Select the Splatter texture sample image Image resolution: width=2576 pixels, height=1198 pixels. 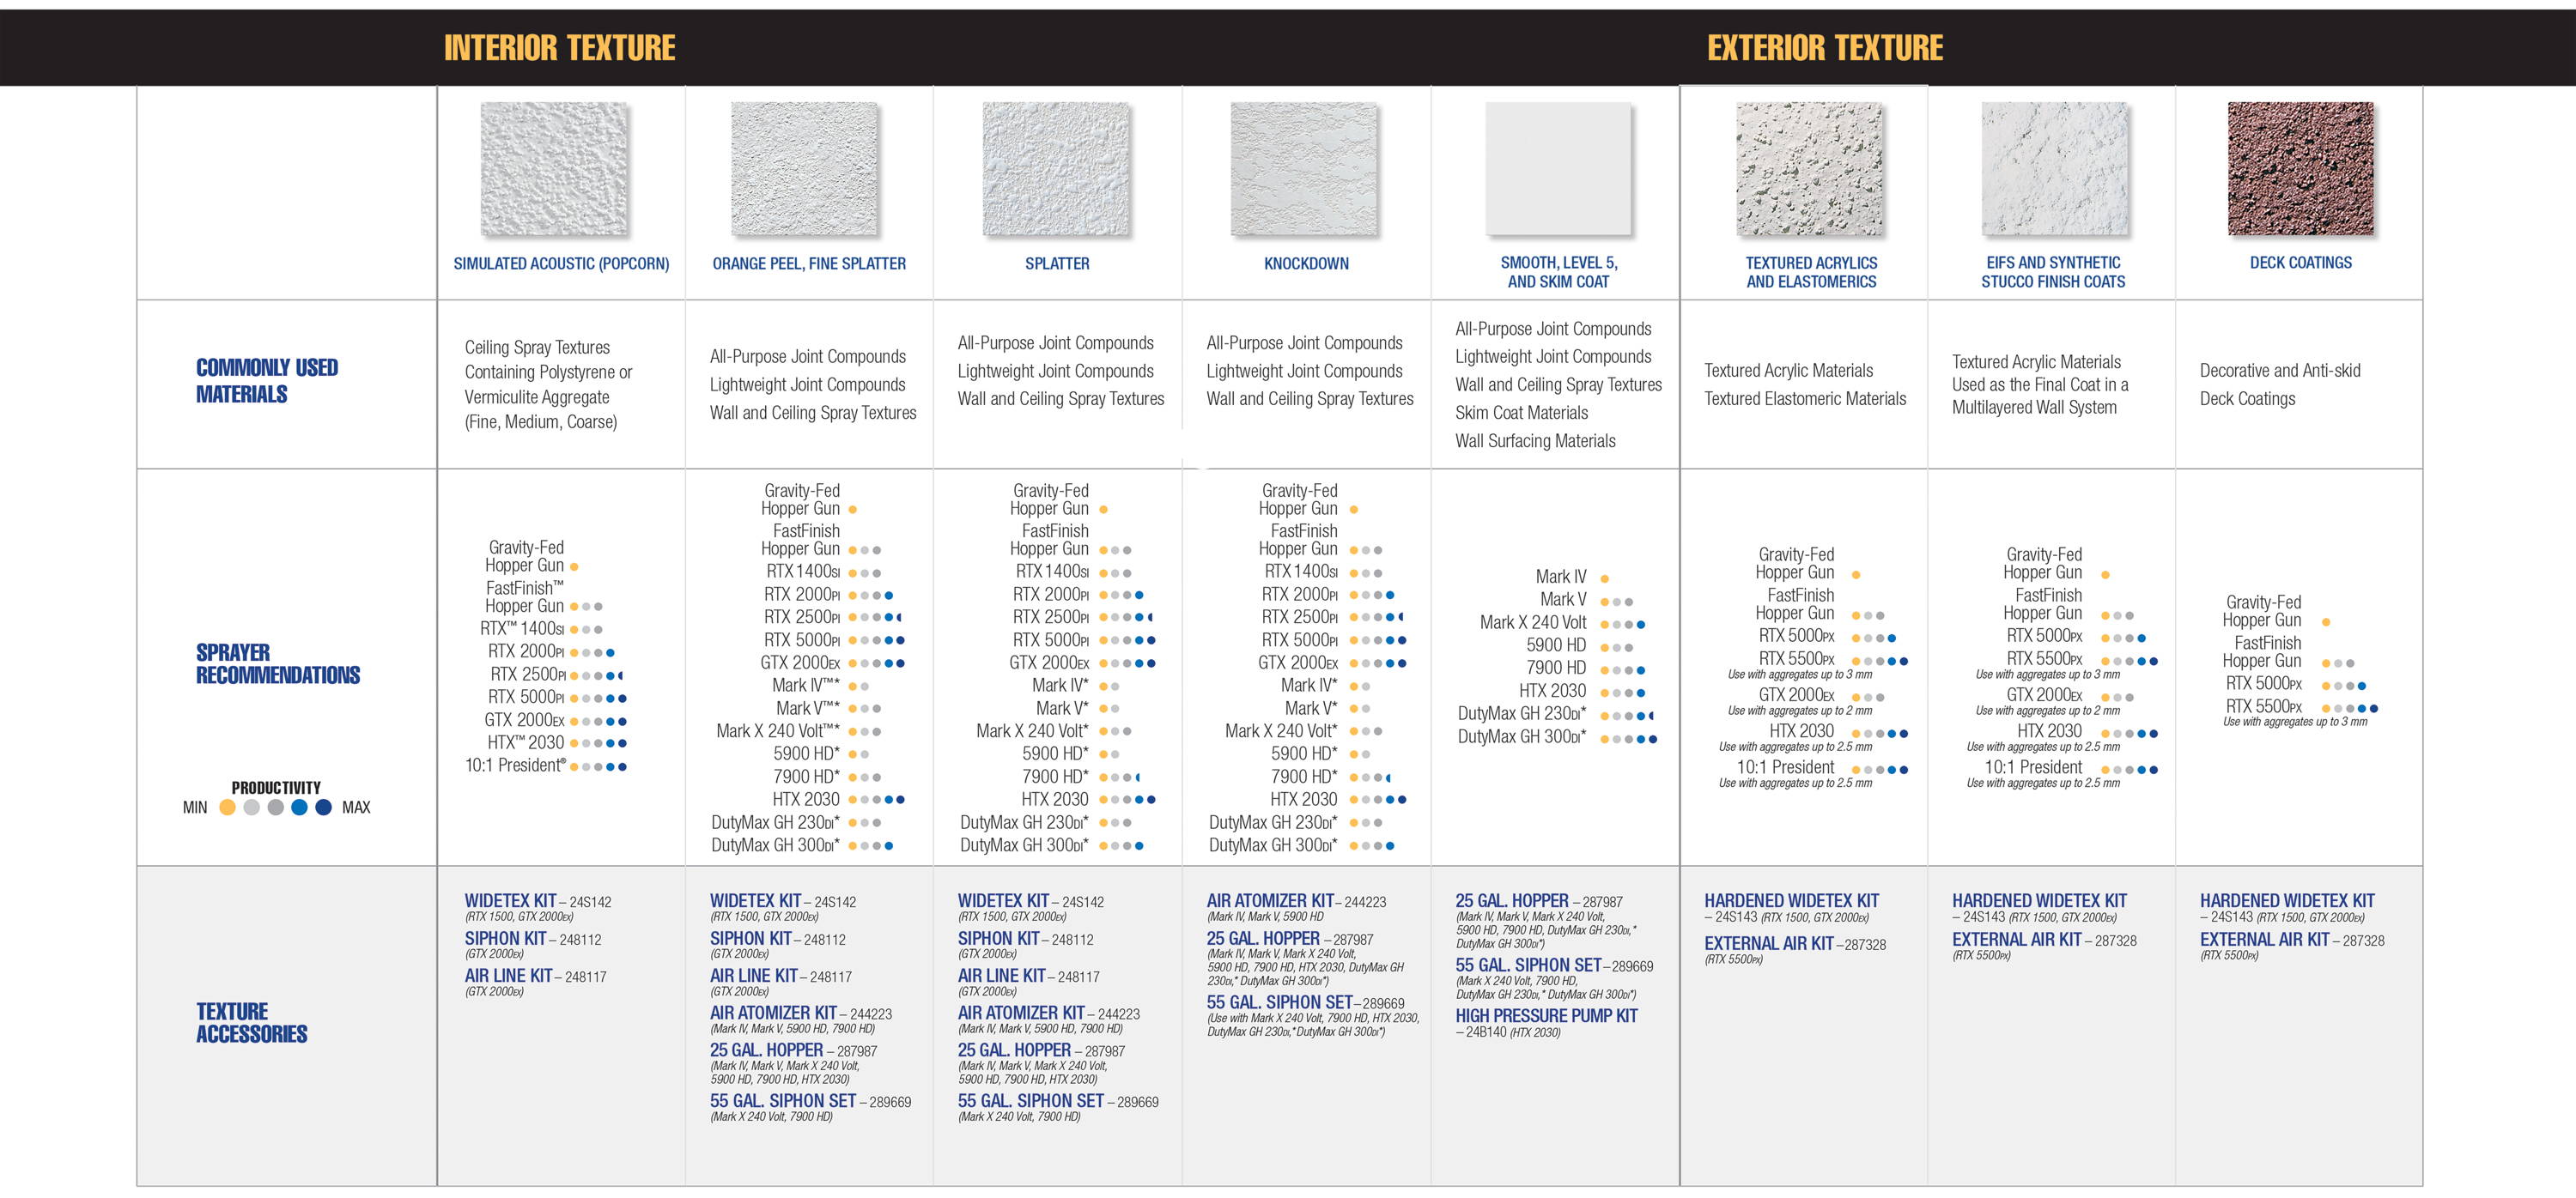[x=1055, y=169]
